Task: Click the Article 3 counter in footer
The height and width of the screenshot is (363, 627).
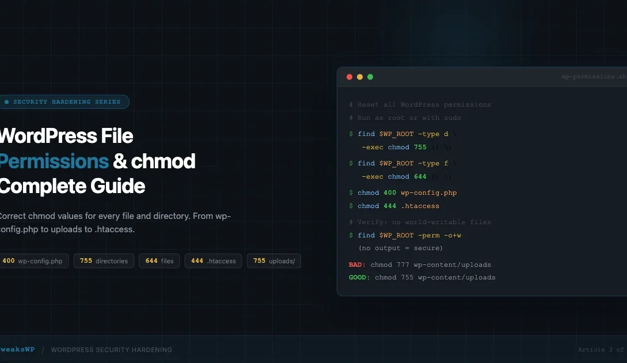Action: [601, 350]
